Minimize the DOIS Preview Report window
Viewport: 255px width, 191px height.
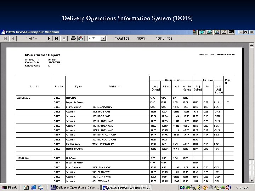click(241, 32)
